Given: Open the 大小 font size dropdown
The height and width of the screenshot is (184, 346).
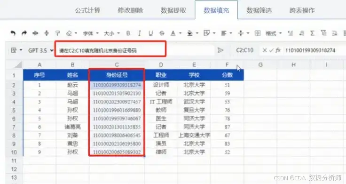Looking at the screenshot, I should (112, 33).
